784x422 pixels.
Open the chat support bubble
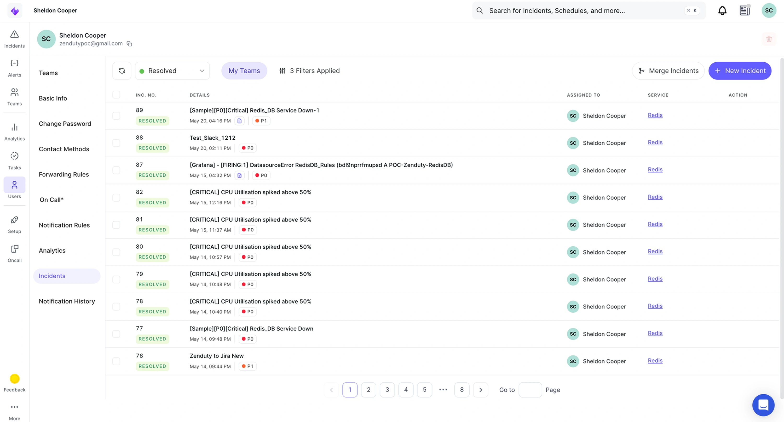[763, 405]
